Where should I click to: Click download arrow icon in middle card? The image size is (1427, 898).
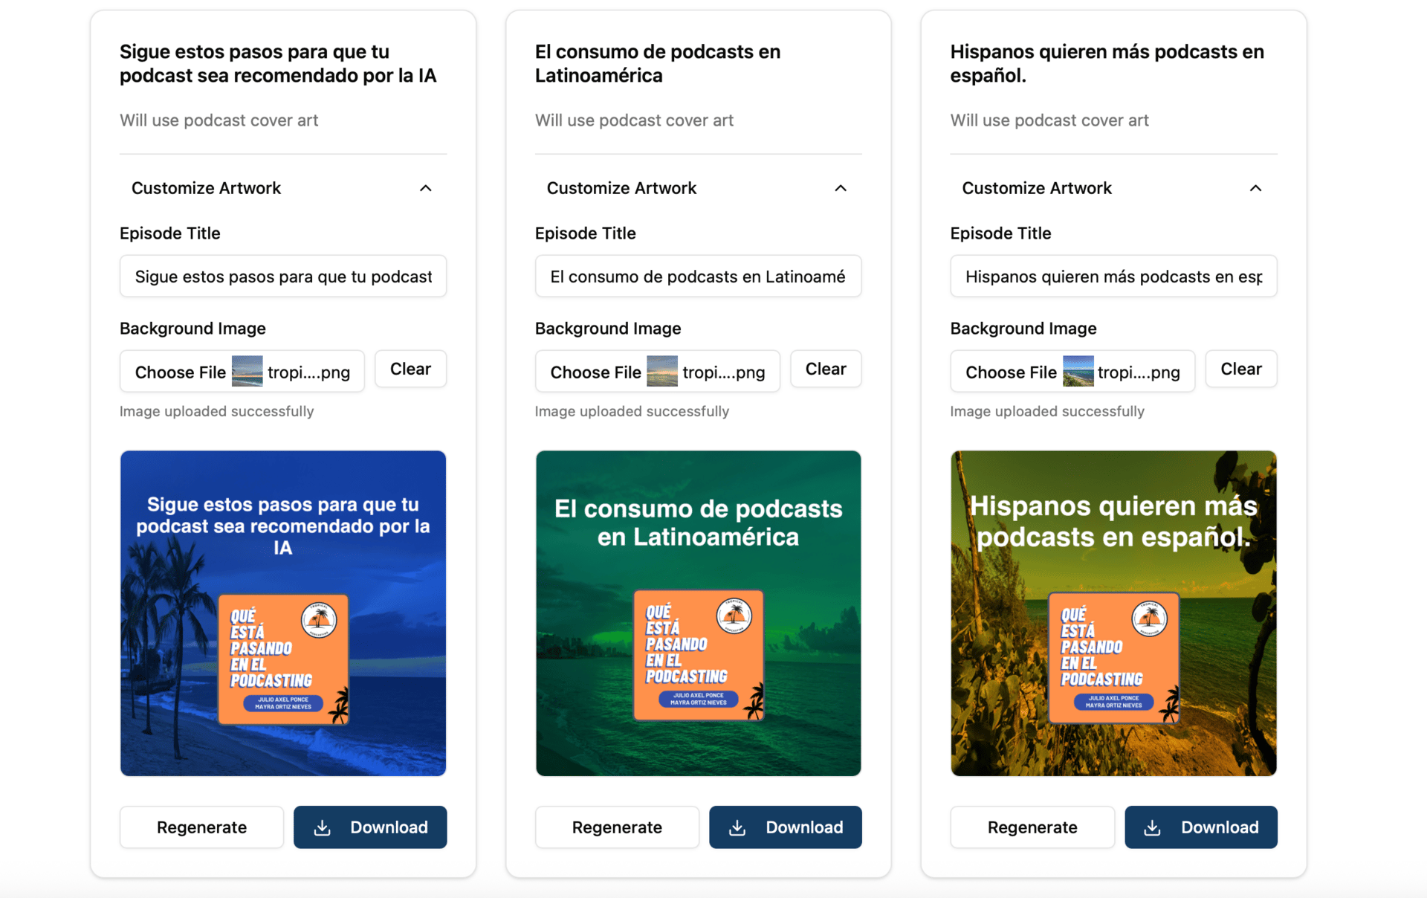coord(737,827)
